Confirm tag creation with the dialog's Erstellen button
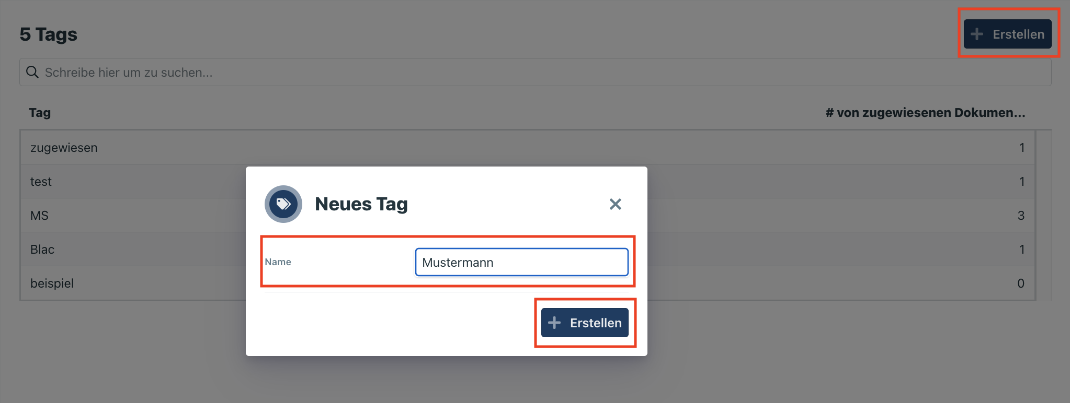 (585, 323)
